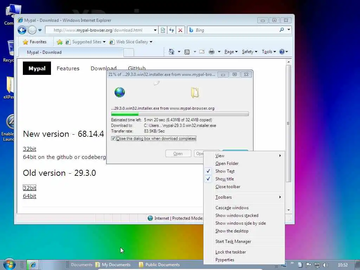
Task: Click the taskbar clock showing 10:52
Action: 343,265
